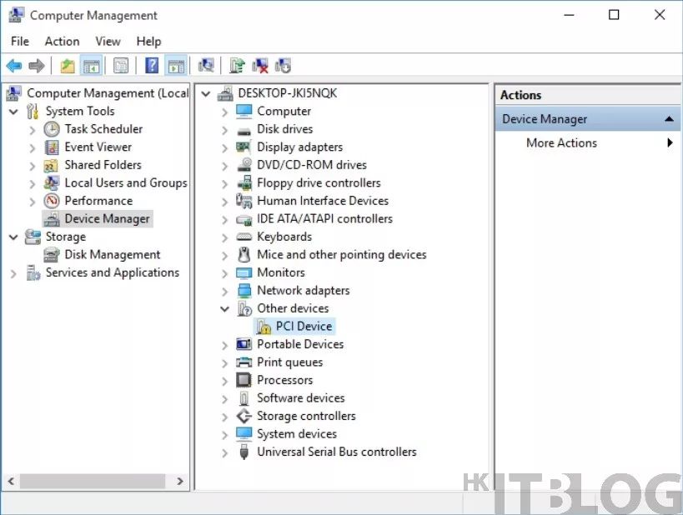The height and width of the screenshot is (515, 683).
Task: Select Device Manager in the console tree
Action: [x=107, y=218]
